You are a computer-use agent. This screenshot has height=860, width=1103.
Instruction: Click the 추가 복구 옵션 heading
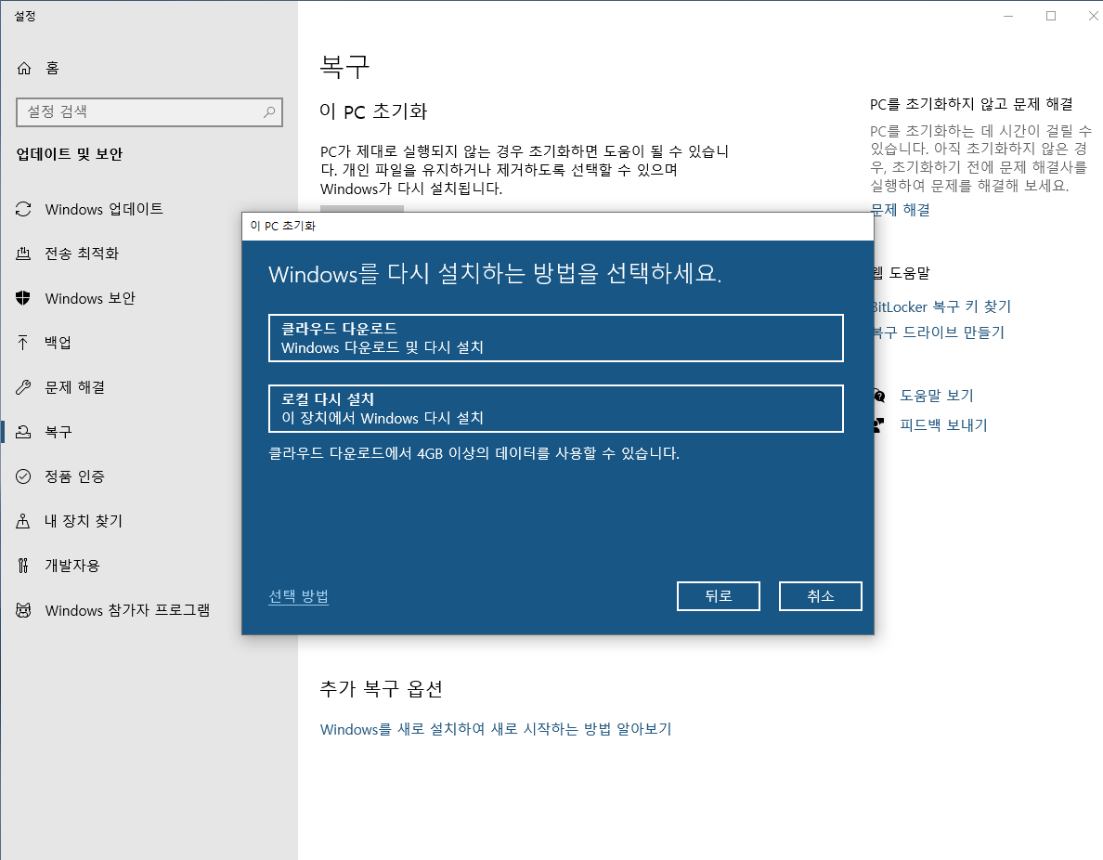tap(382, 688)
